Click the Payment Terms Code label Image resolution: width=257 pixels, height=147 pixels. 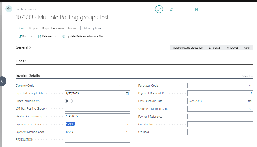point(29,124)
